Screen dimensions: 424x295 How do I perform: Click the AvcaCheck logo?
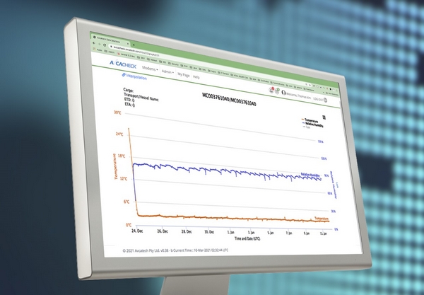click(x=123, y=64)
